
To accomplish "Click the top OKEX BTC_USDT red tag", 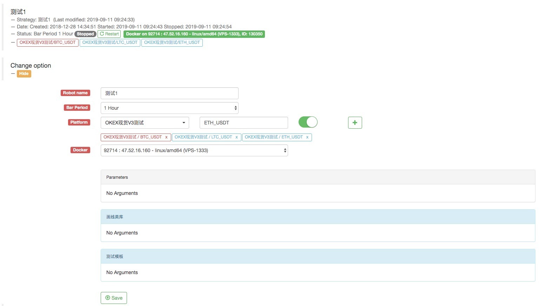I will click(47, 42).
